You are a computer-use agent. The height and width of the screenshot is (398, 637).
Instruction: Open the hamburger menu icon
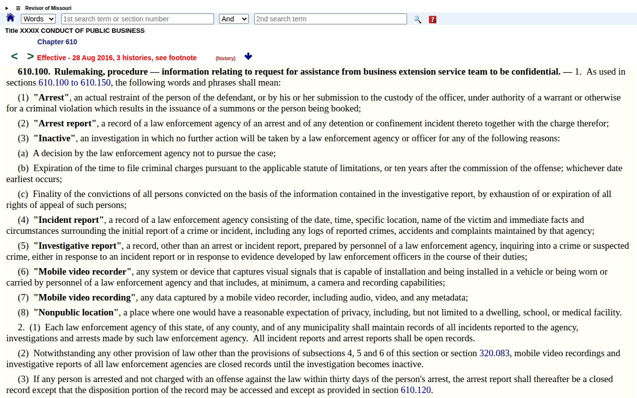click(x=18, y=8)
